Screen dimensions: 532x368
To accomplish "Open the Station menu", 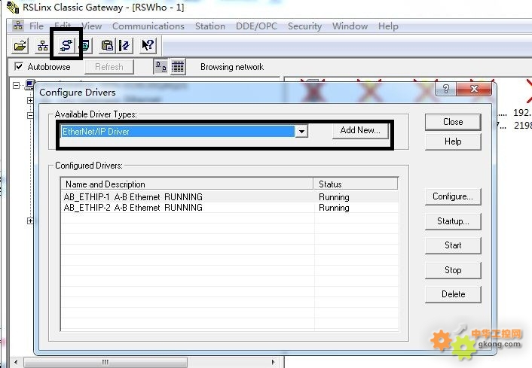I will [210, 26].
